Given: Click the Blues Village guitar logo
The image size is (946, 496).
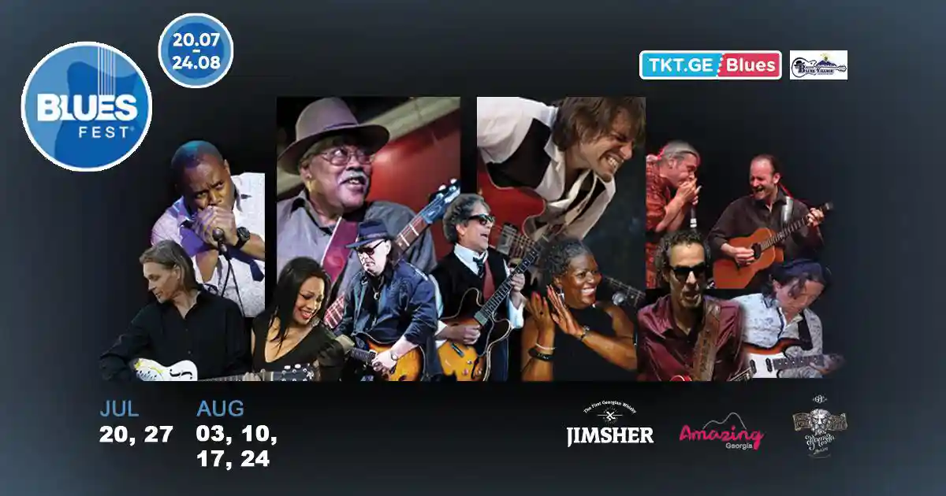Looking at the screenshot, I should 818,65.
